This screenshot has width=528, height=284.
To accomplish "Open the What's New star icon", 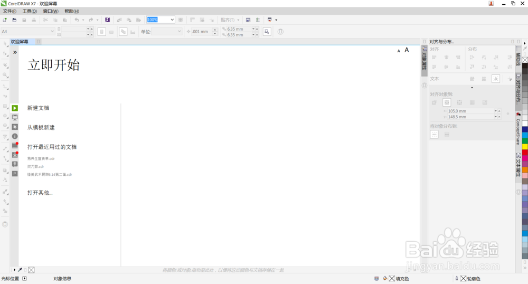I will [15, 127].
